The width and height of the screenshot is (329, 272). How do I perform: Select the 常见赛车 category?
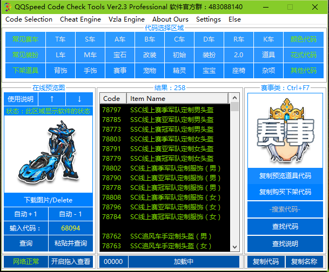[x=25, y=39]
